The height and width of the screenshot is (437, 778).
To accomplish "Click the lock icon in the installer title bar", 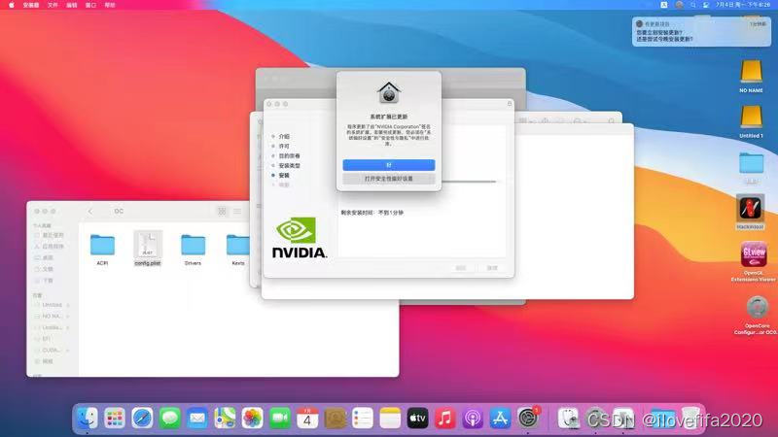I will [509, 104].
